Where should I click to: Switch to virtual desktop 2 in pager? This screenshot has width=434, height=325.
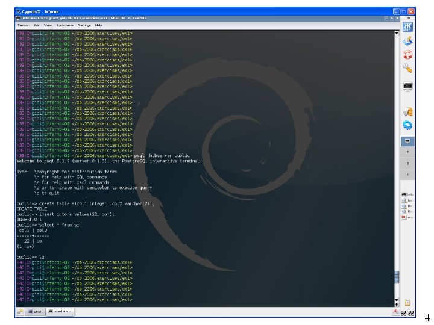[x=407, y=152]
